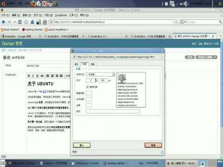223x167 pixels.
Task: Switch to the first tab in image dialog
Action: (x=77, y=64)
